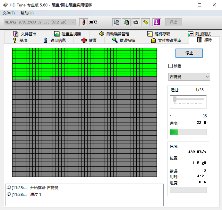Image resolution: width=222 pixels, height=210 pixels.
Task: Click the HD Tune app icon in title bar
Action: [5, 5]
